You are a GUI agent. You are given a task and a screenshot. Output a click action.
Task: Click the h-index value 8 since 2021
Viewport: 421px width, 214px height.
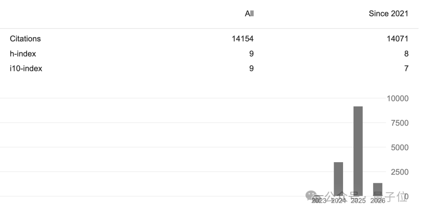click(x=406, y=54)
